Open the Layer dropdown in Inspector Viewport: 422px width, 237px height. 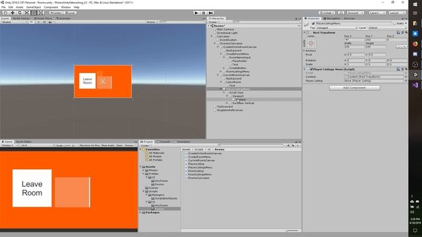tap(387, 28)
